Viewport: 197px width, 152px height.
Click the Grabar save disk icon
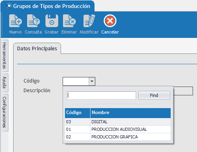(52, 21)
